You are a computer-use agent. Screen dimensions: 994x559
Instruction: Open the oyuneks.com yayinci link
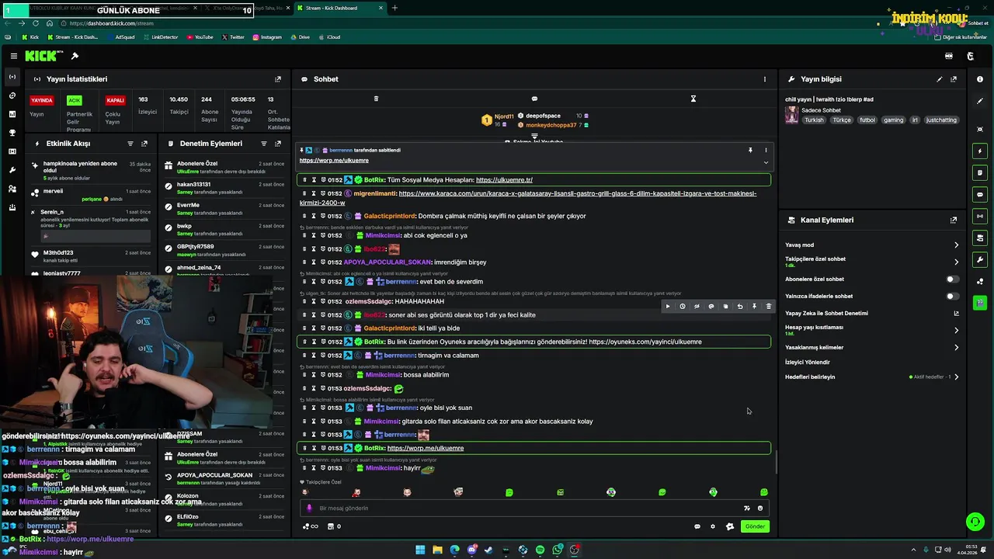645,342
